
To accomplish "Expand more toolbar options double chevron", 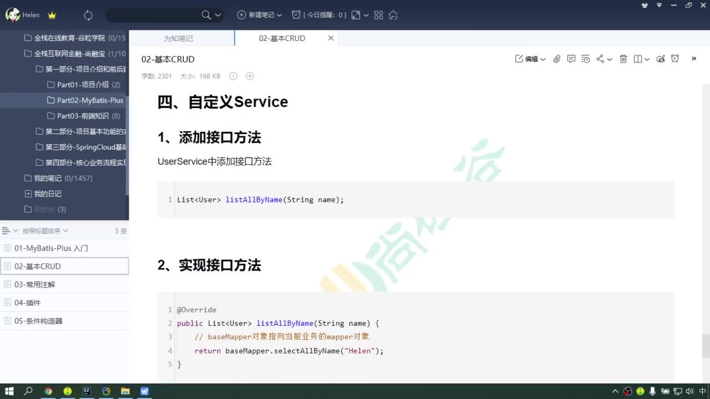I will point(693,58).
